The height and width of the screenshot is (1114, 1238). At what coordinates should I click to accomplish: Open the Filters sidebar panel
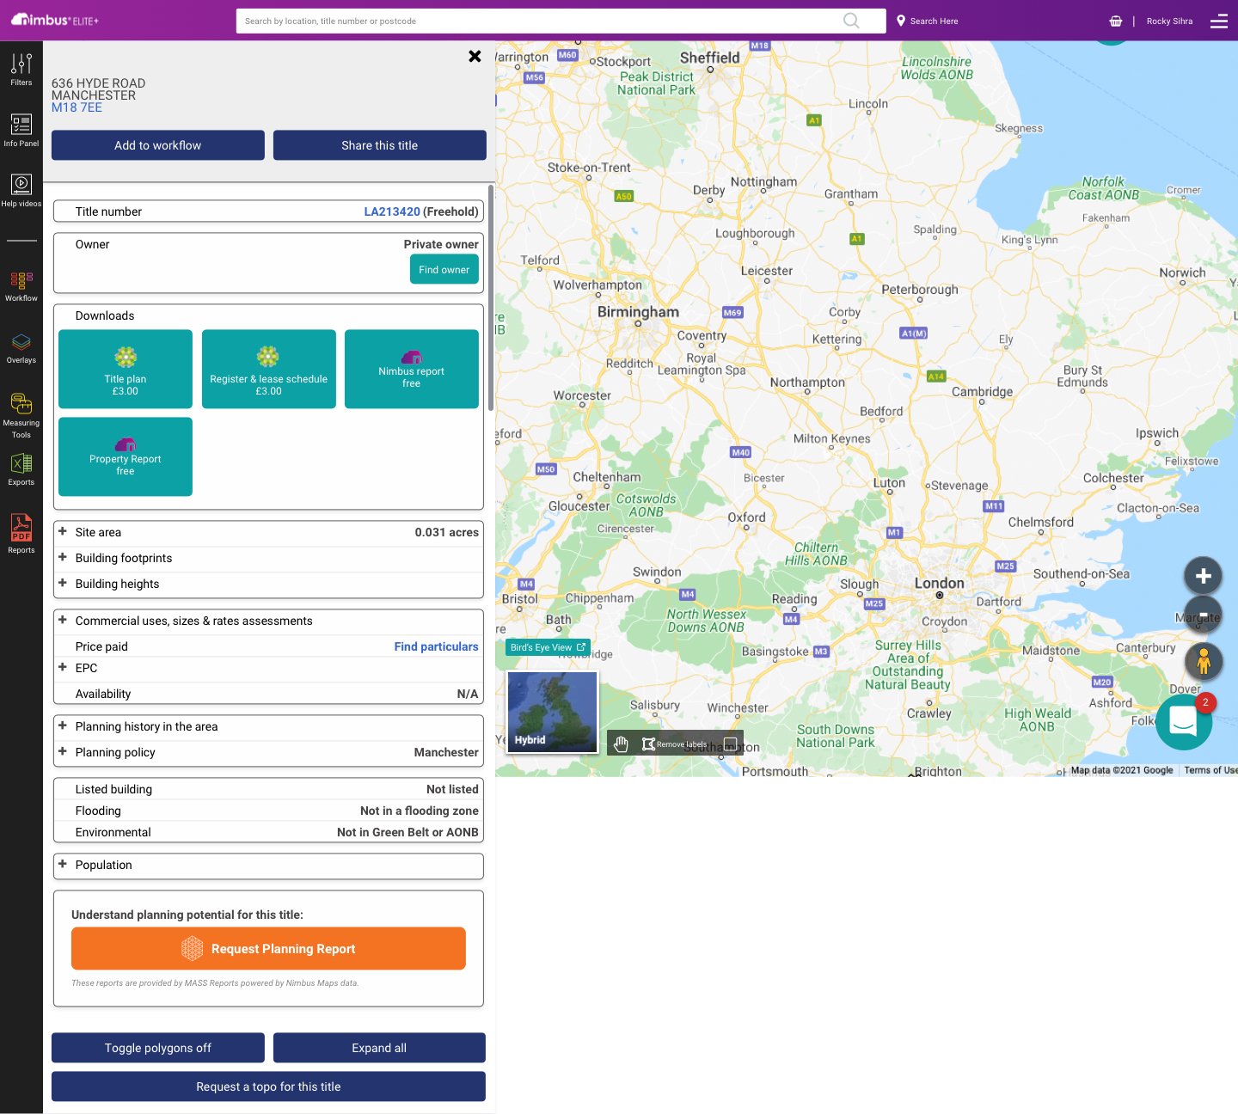pos(21,69)
